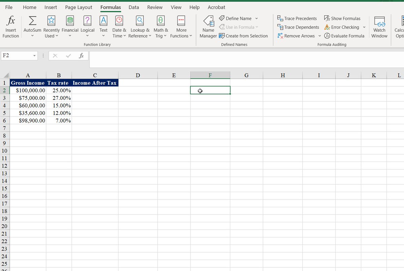Image resolution: width=404 pixels, height=271 pixels.
Task: Toggle Show Formulas
Action: pos(342,18)
